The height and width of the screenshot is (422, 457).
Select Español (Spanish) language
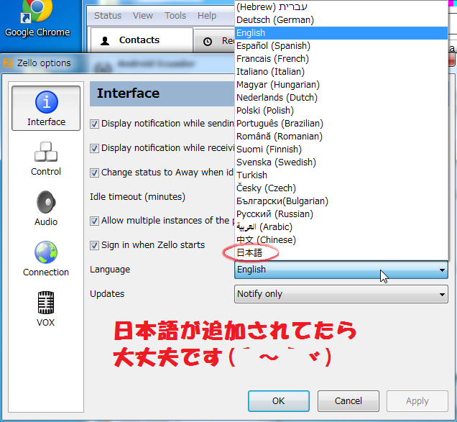(x=341, y=46)
